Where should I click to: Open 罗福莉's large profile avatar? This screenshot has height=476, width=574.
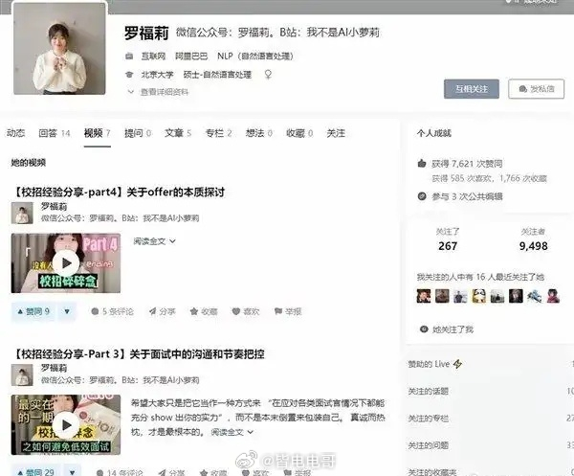(x=59, y=49)
